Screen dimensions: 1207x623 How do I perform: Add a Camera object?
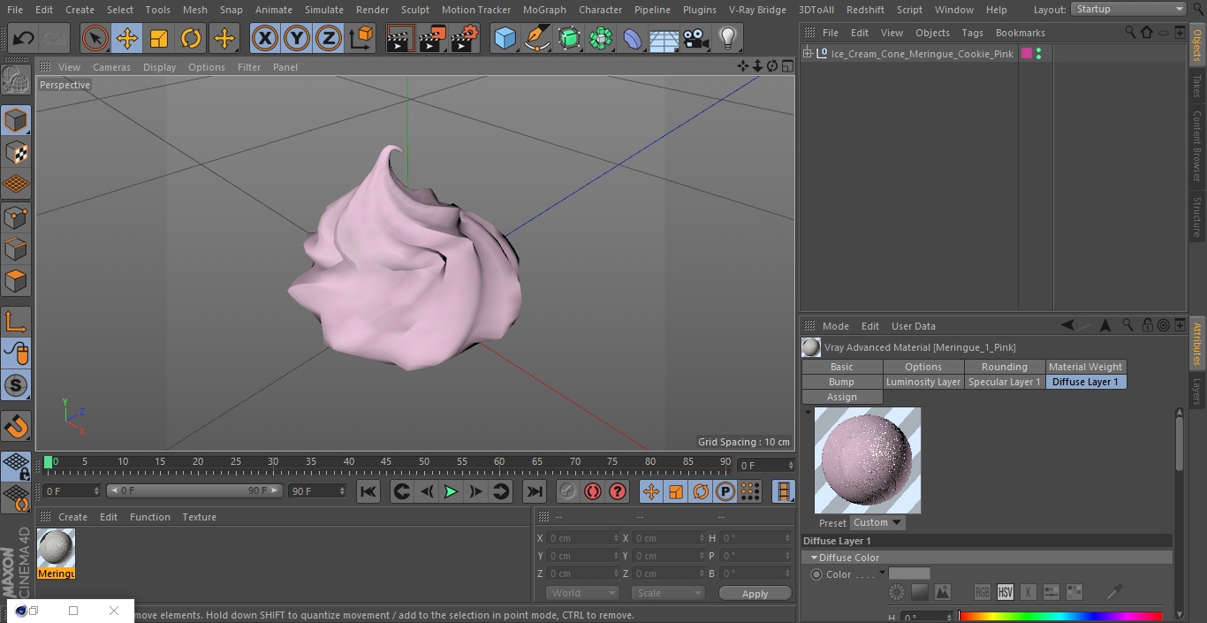click(696, 39)
